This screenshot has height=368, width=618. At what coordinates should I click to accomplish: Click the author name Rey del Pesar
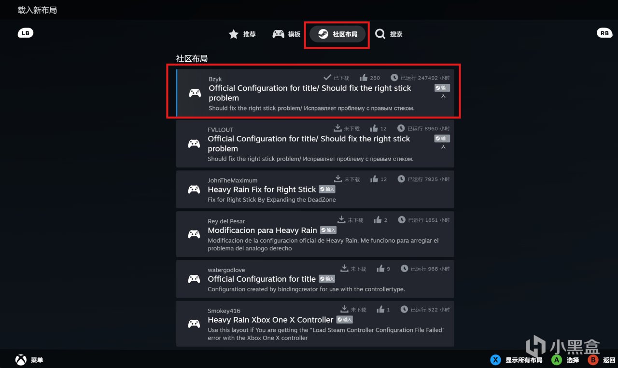[226, 221]
